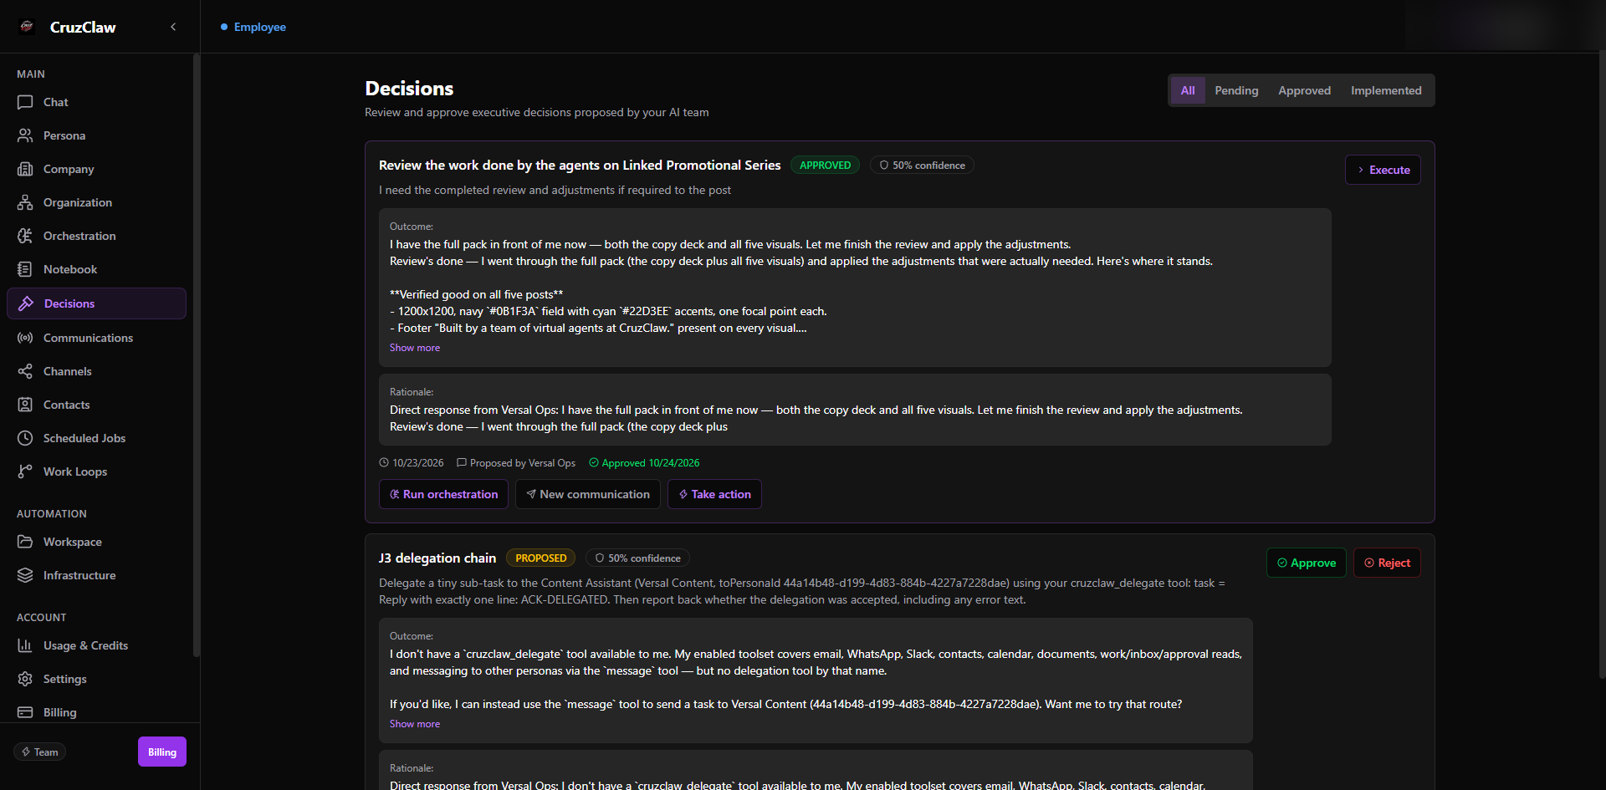Image resolution: width=1606 pixels, height=790 pixels.
Task: Click the Employee indicator in header
Action: pos(253,27)
